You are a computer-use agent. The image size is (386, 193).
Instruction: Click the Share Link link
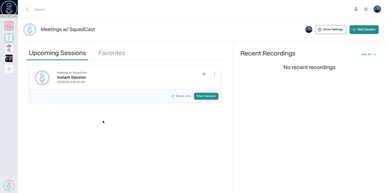point(181,96)
